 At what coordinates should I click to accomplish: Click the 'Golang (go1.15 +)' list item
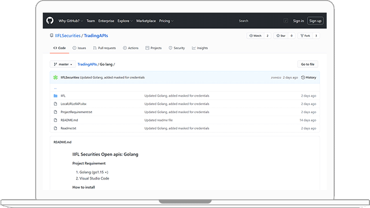point(94,172)
